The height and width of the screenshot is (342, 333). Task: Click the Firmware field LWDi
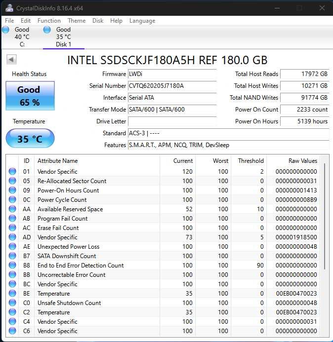coord(172,74)
